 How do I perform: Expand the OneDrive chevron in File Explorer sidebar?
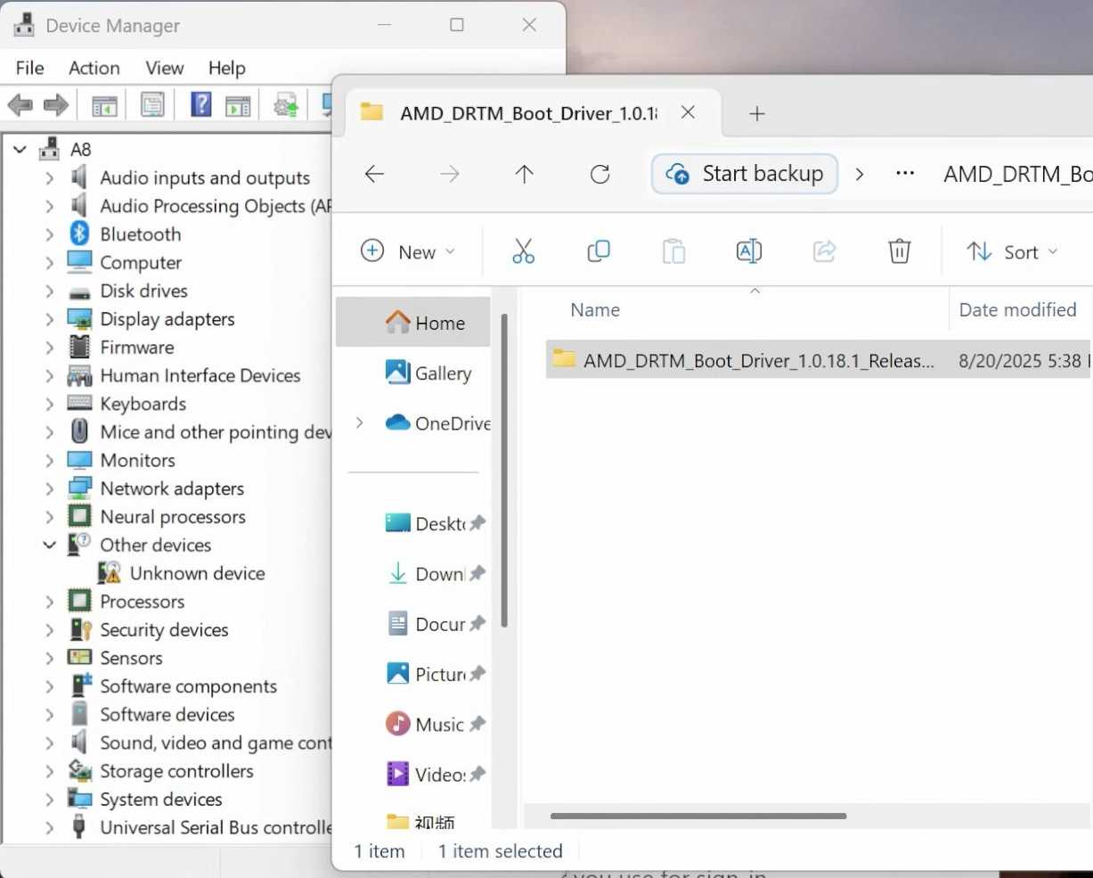click(360, 423)
